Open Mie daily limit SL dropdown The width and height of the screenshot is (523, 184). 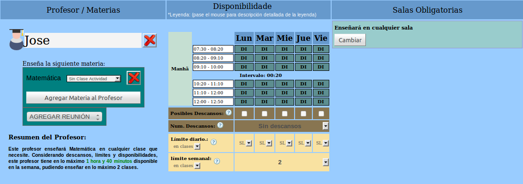(286, 143)
